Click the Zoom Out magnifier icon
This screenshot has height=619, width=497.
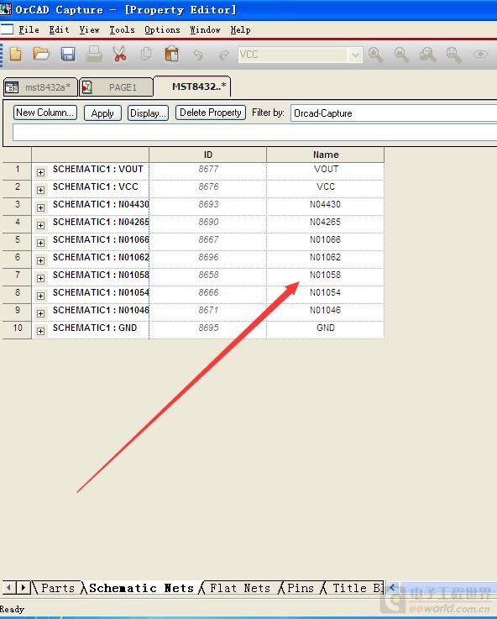pyautogui.click(x=401, y=55)
